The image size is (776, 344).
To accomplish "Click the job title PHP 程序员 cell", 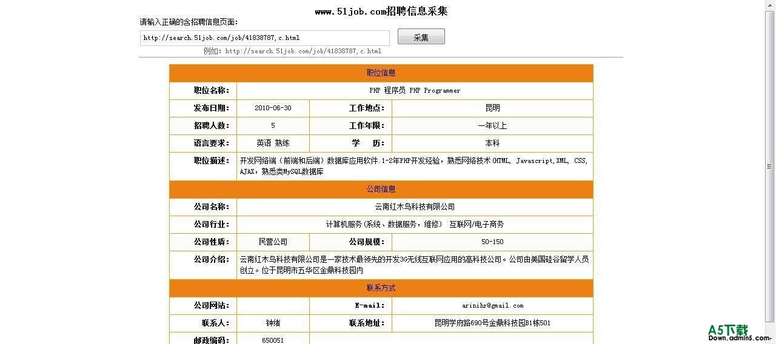I will tap(415, 91).
